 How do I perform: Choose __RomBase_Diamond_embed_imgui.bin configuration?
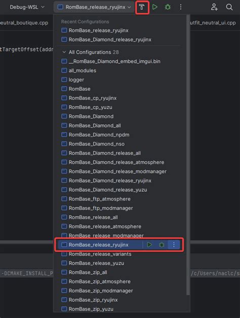(119, 61)
